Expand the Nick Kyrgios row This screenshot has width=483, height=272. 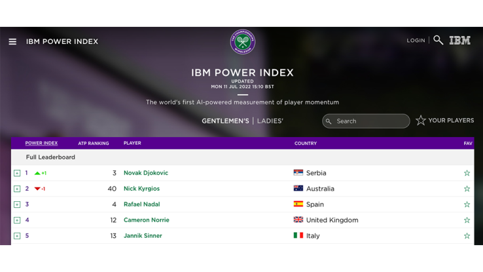pyautogui.click(x=17, y=189)
